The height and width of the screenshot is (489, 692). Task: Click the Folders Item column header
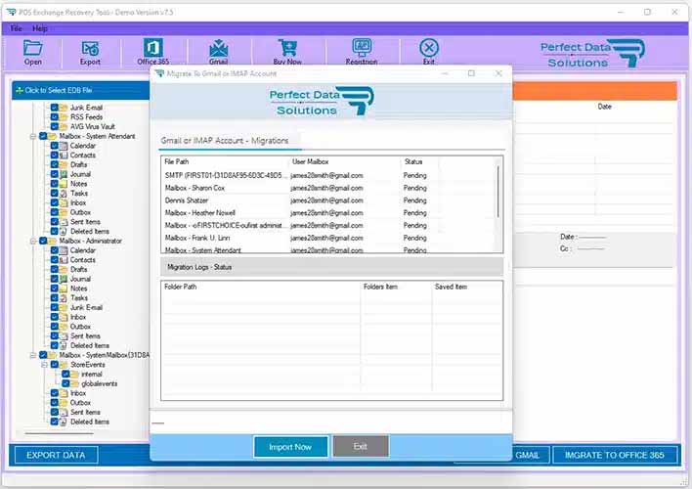point(396,288)
